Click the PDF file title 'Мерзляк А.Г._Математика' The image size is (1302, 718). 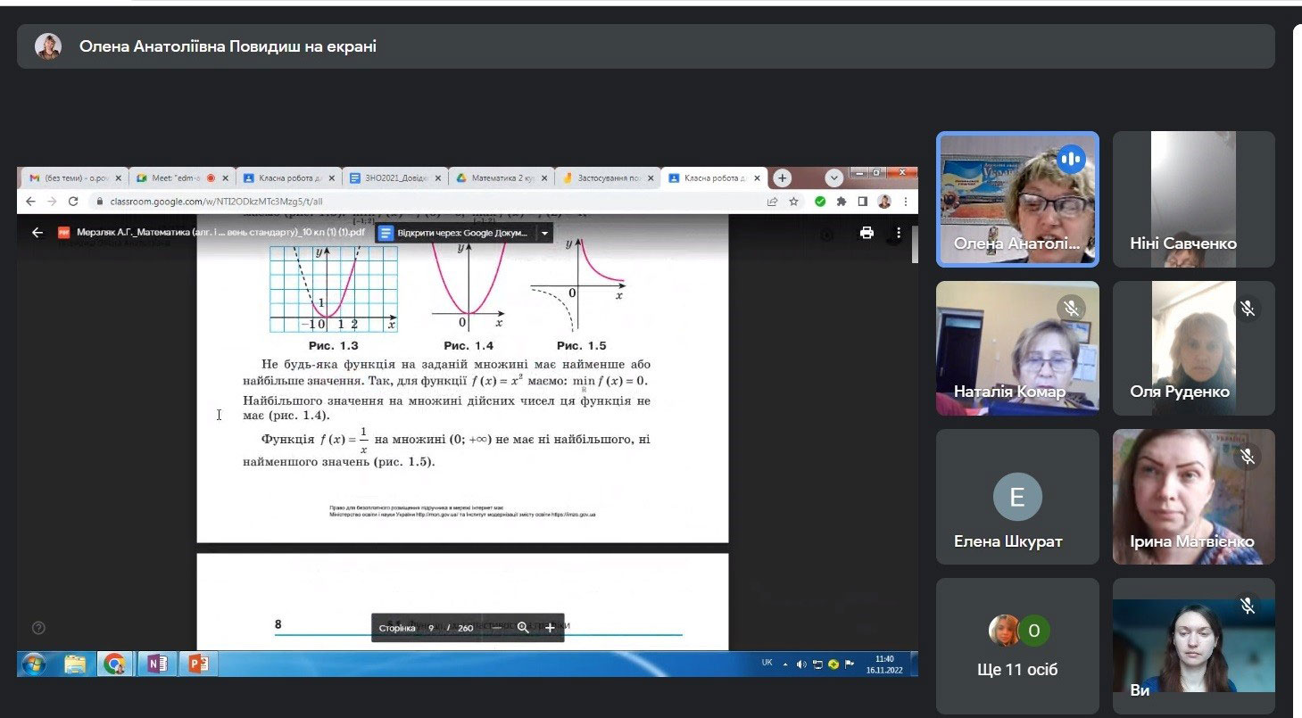tap(220, 233)
